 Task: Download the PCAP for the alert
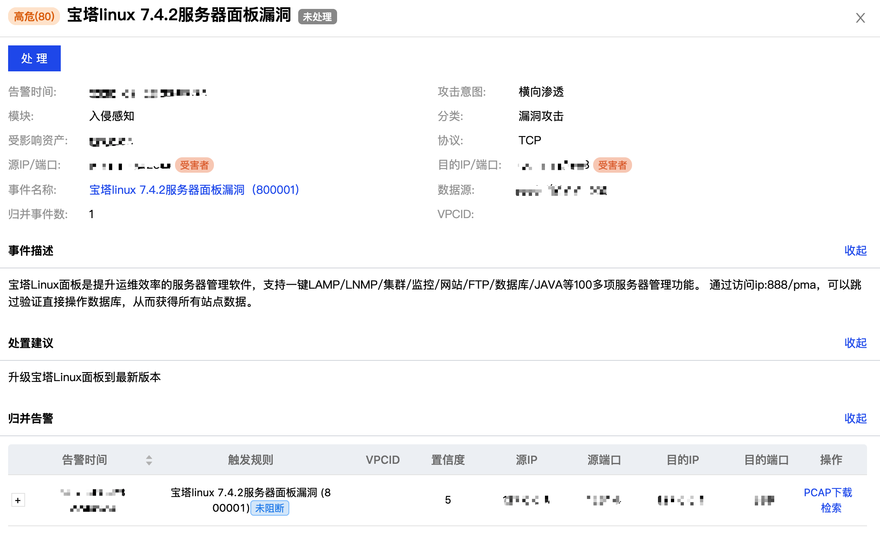click(x=828, y=493)
